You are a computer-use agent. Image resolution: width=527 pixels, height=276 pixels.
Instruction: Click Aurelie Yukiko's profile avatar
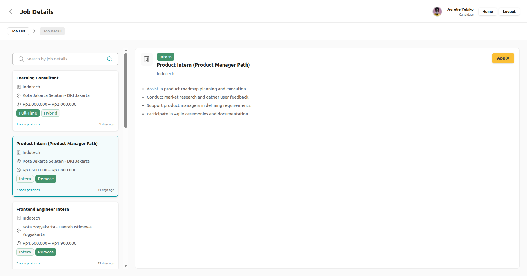click(438, 11)
